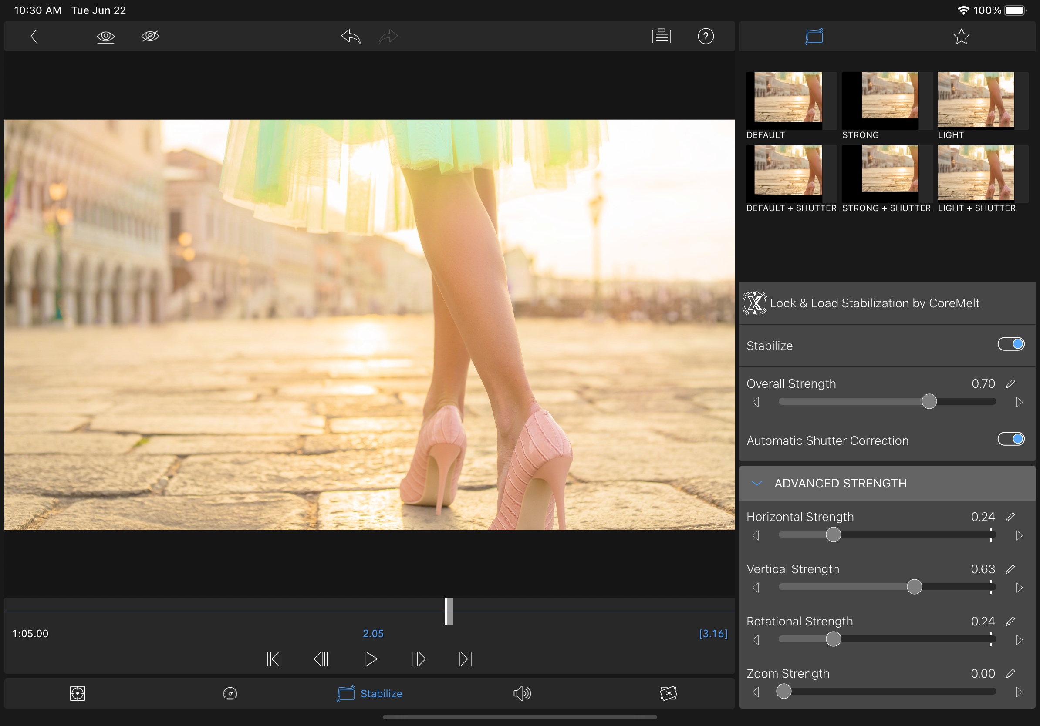Image resolution: width=1040 pixels, height=726 pixels.
Task: Open the audio speaker tool
Action: pyautogui.click(x=522, y=693)
